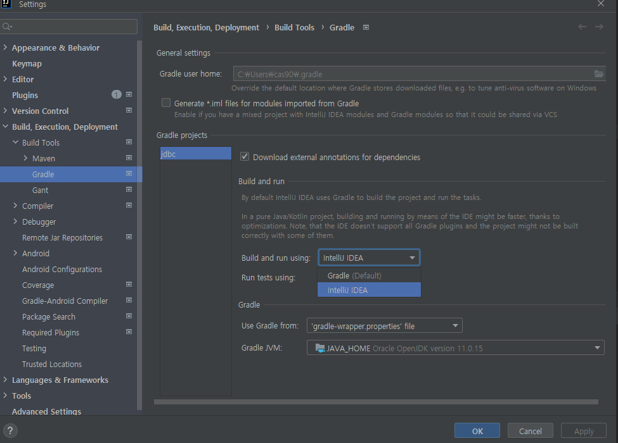Uncheck Download external annotations for dependencies
Viewport: 618px width, 443px height.
[245, 156]
